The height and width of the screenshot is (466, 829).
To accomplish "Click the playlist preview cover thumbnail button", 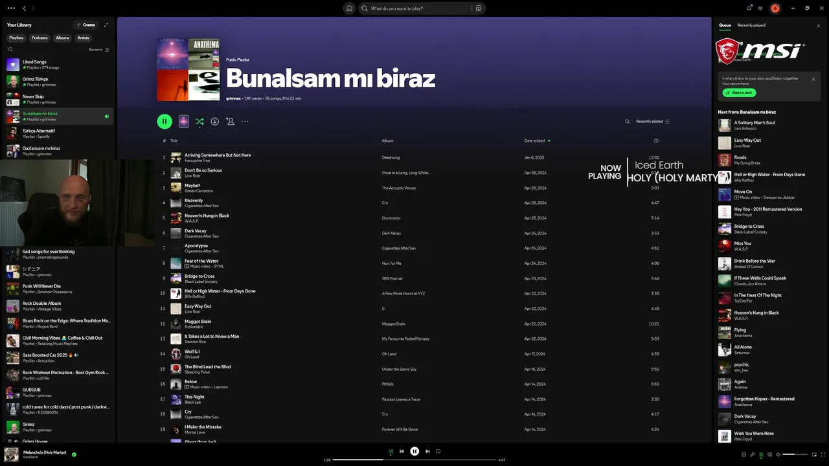I will coord(184,121).
